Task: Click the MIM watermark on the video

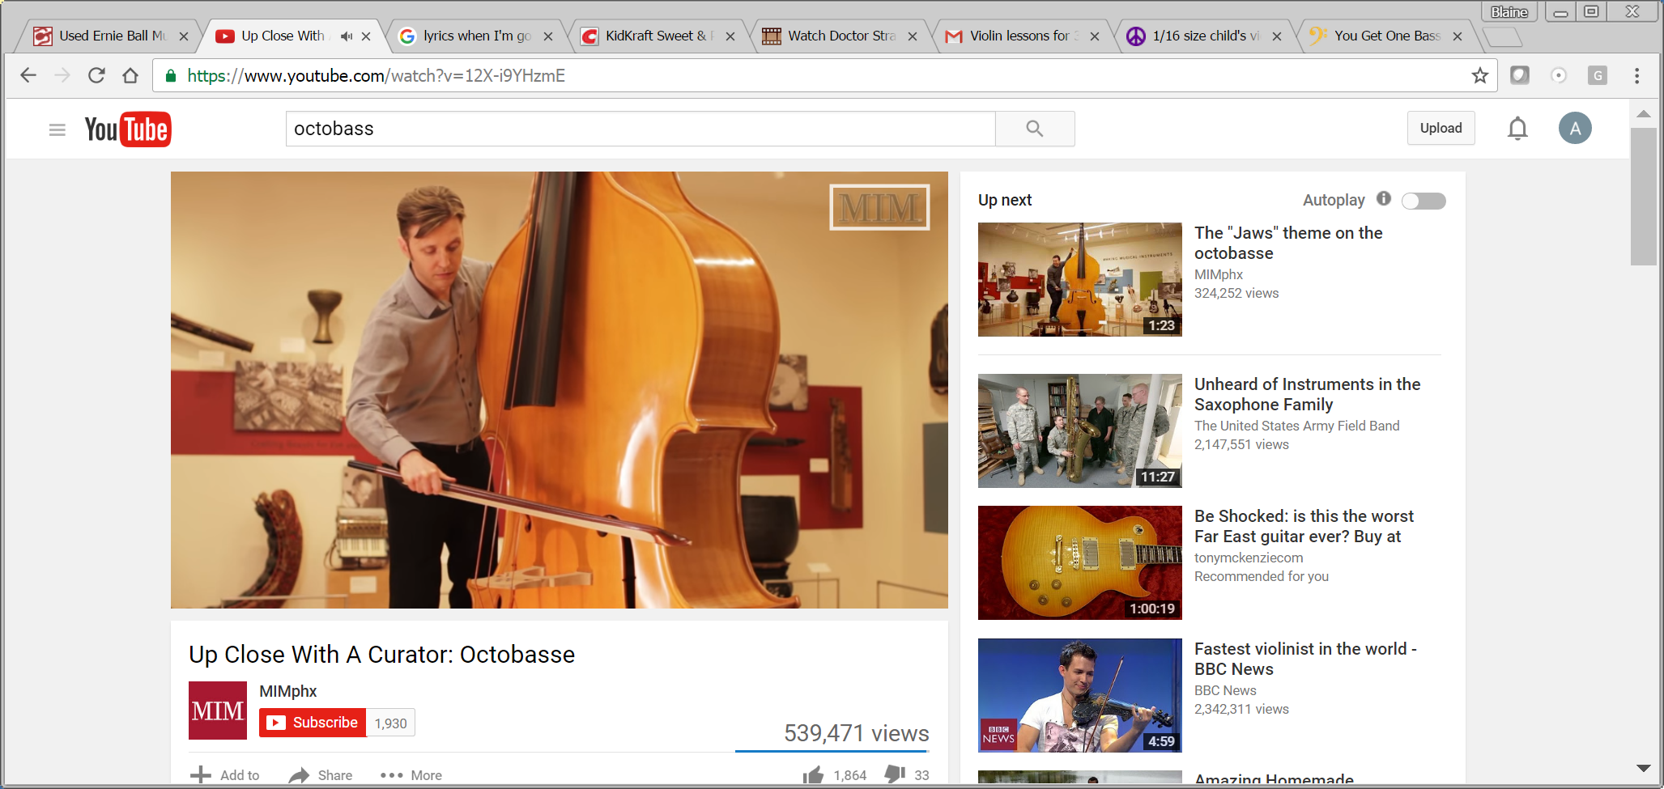Action: pyautogui.click(x=879, y=207)
